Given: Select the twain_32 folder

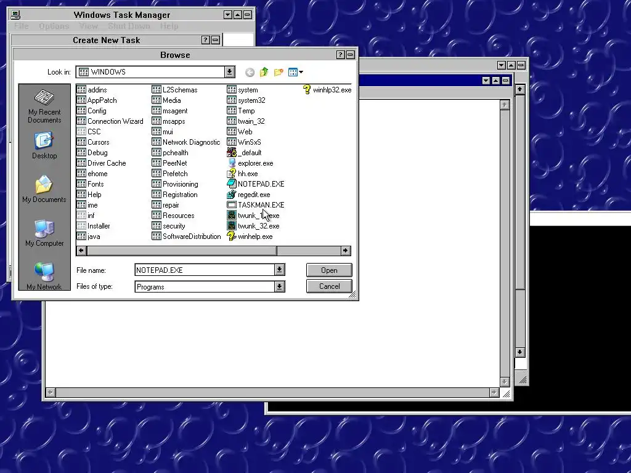Looking at the screenshot, I should point(246,121).
